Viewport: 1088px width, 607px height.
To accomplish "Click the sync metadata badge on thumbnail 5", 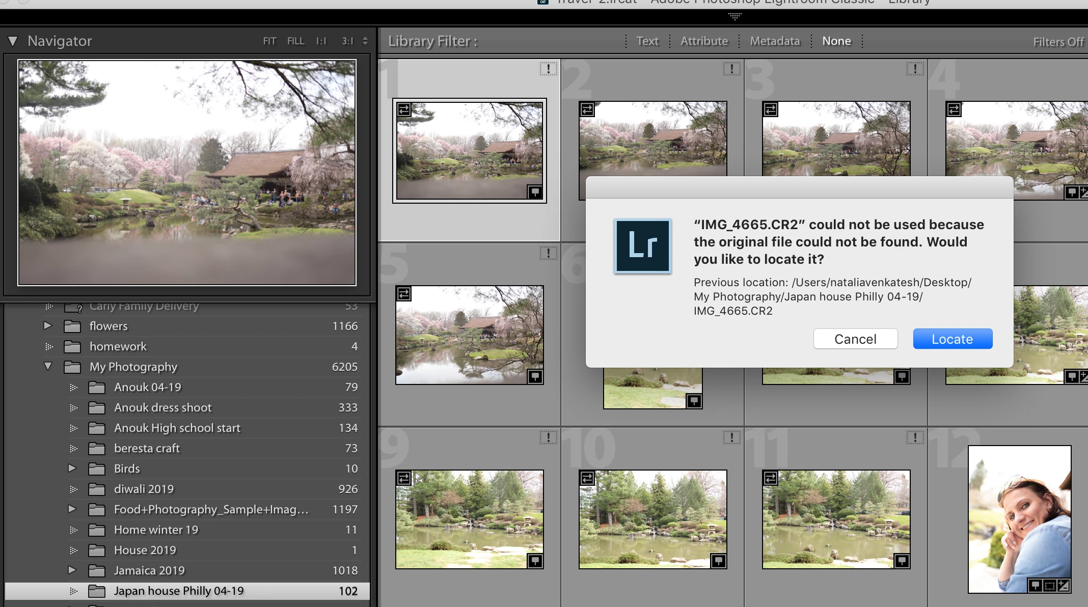I will [x=404, y=294].
